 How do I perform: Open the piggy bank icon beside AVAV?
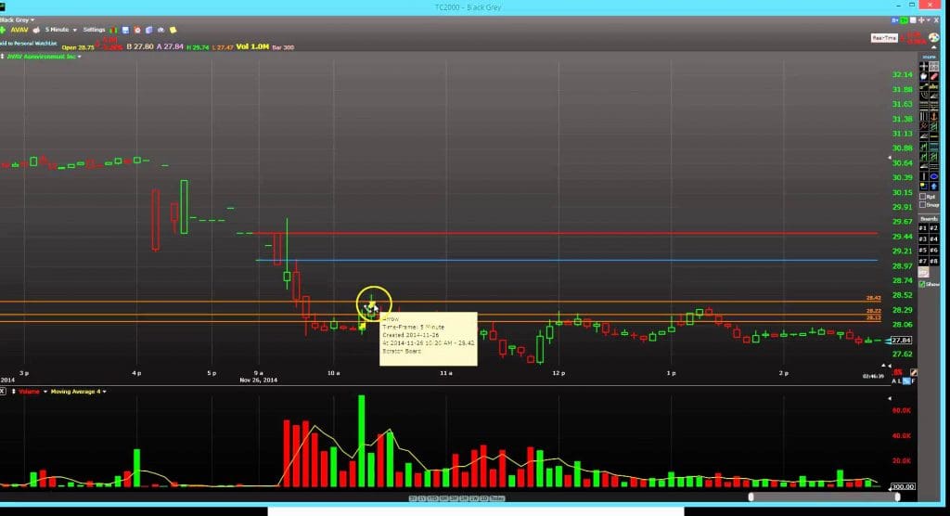click(x=36, y=30)
